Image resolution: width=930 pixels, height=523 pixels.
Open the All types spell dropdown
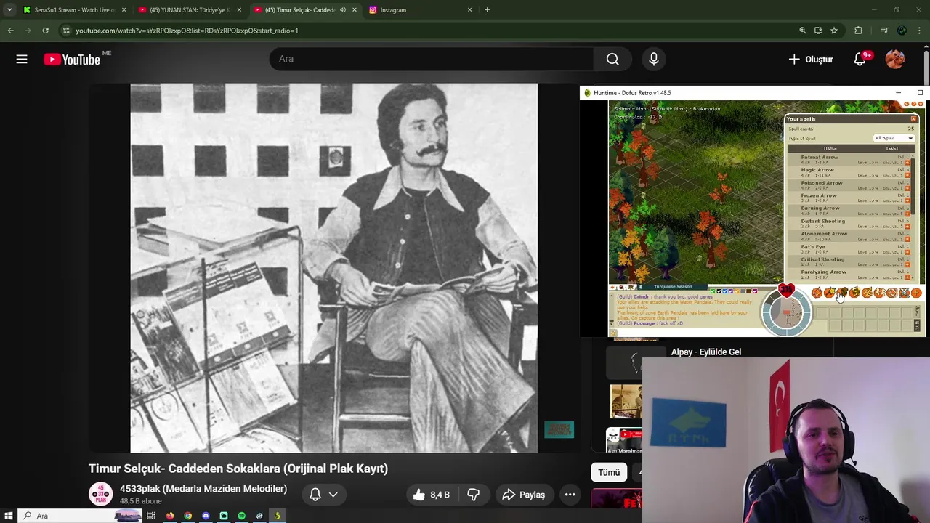(894, 138)
